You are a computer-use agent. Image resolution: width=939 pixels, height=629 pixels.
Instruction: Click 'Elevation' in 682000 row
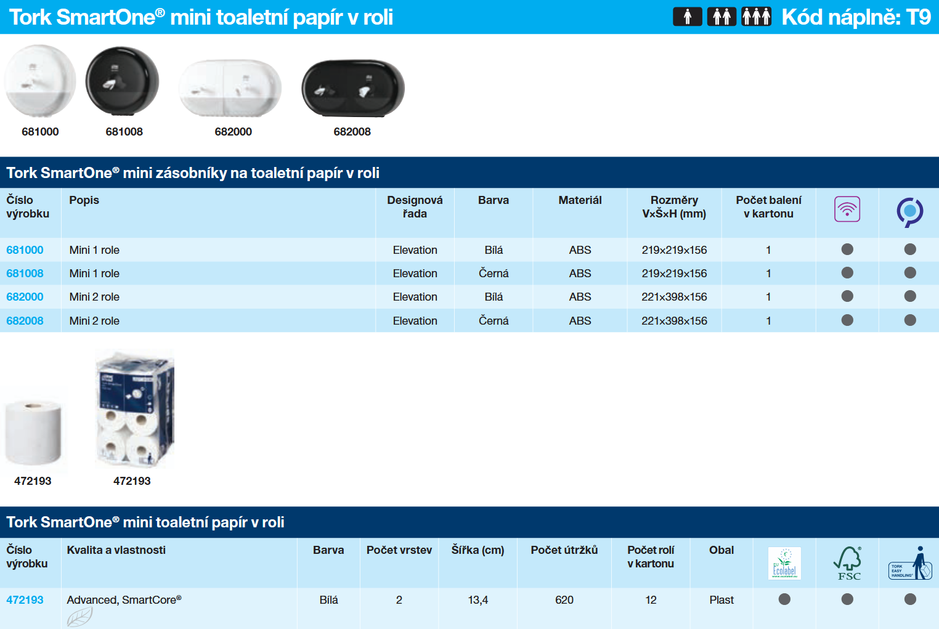(415, 296)
